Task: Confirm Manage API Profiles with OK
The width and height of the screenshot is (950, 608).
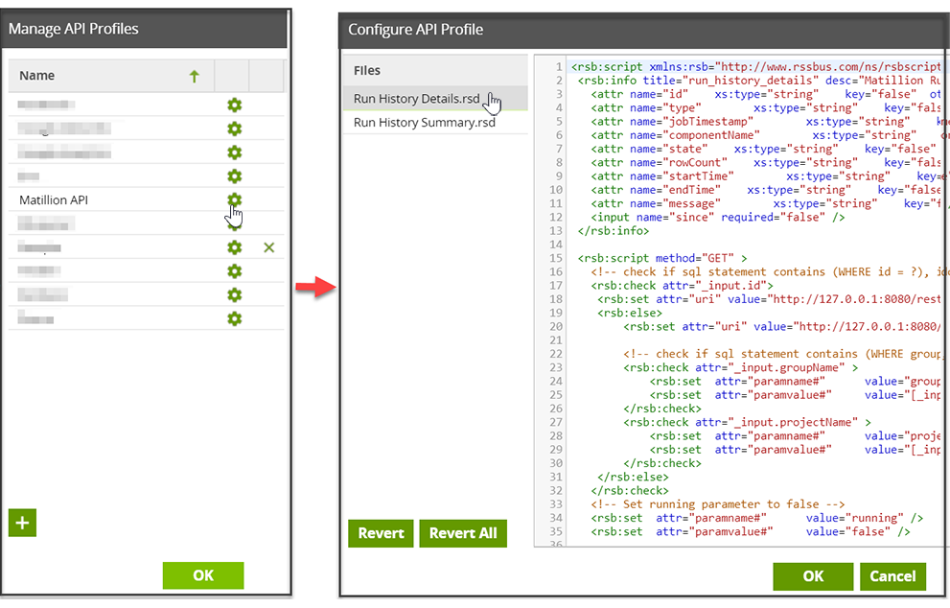Action: tap(203, 575)
